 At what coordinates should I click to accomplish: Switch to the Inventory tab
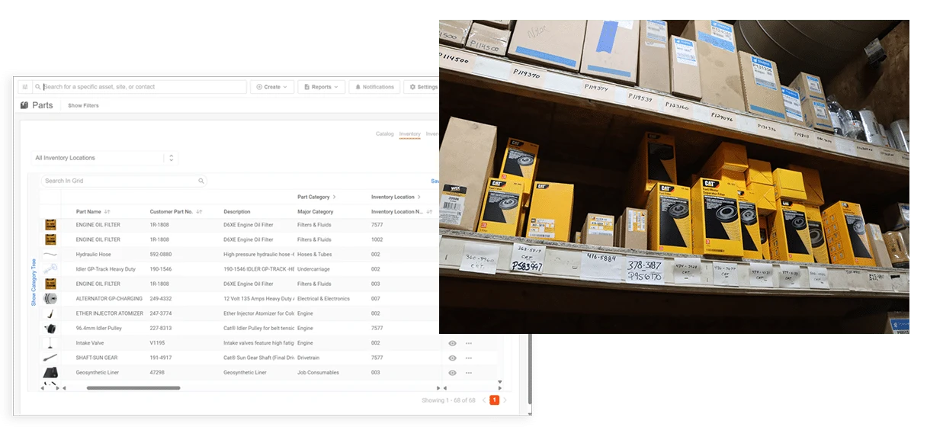409,134
